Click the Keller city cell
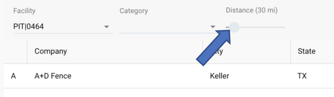334x97 pixels. click(x=219, y=76)
